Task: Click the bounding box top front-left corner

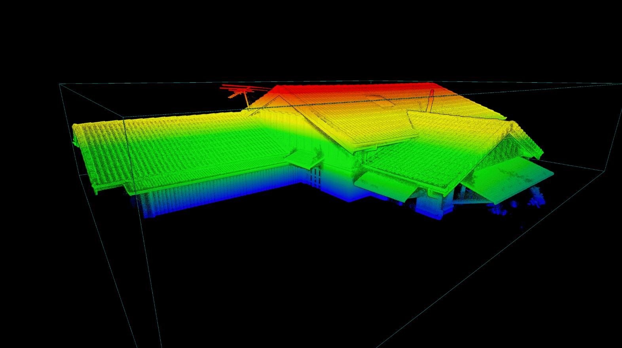Action: coord(124,118)
